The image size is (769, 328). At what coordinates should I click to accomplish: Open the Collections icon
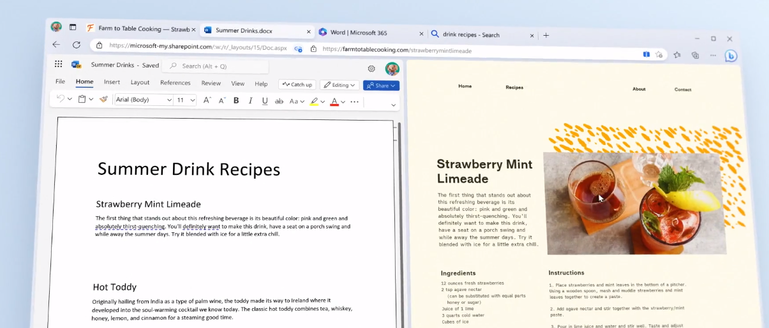pyautogui.click(x=696, y=56)
